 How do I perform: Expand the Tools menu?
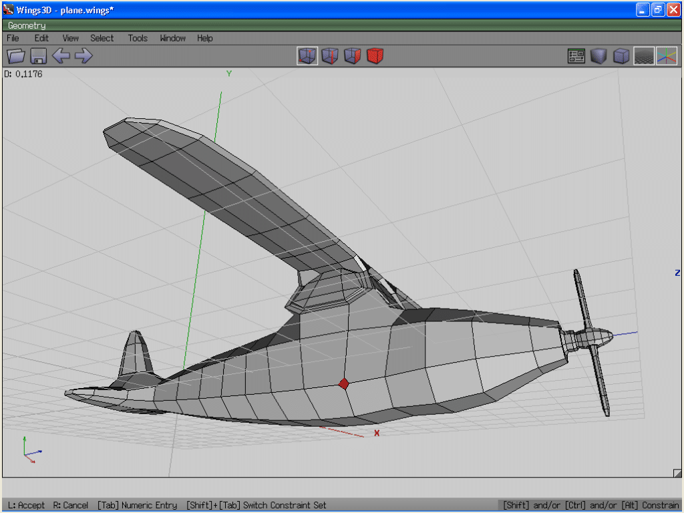coord(138,38)
